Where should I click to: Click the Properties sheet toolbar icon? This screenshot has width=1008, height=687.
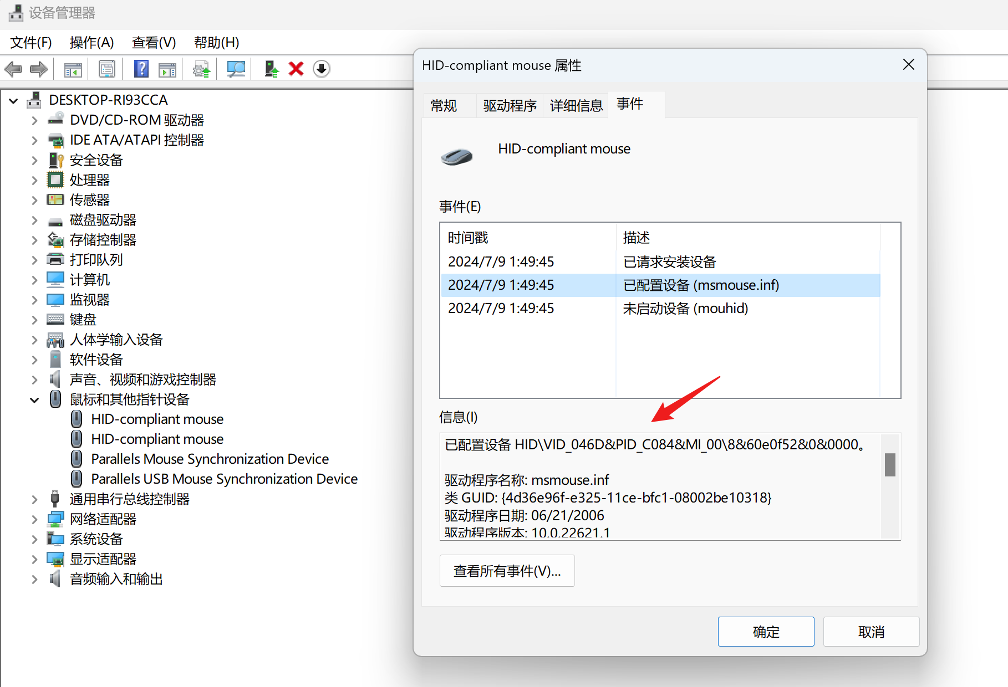pyautogui.click(x=106, y=69)
